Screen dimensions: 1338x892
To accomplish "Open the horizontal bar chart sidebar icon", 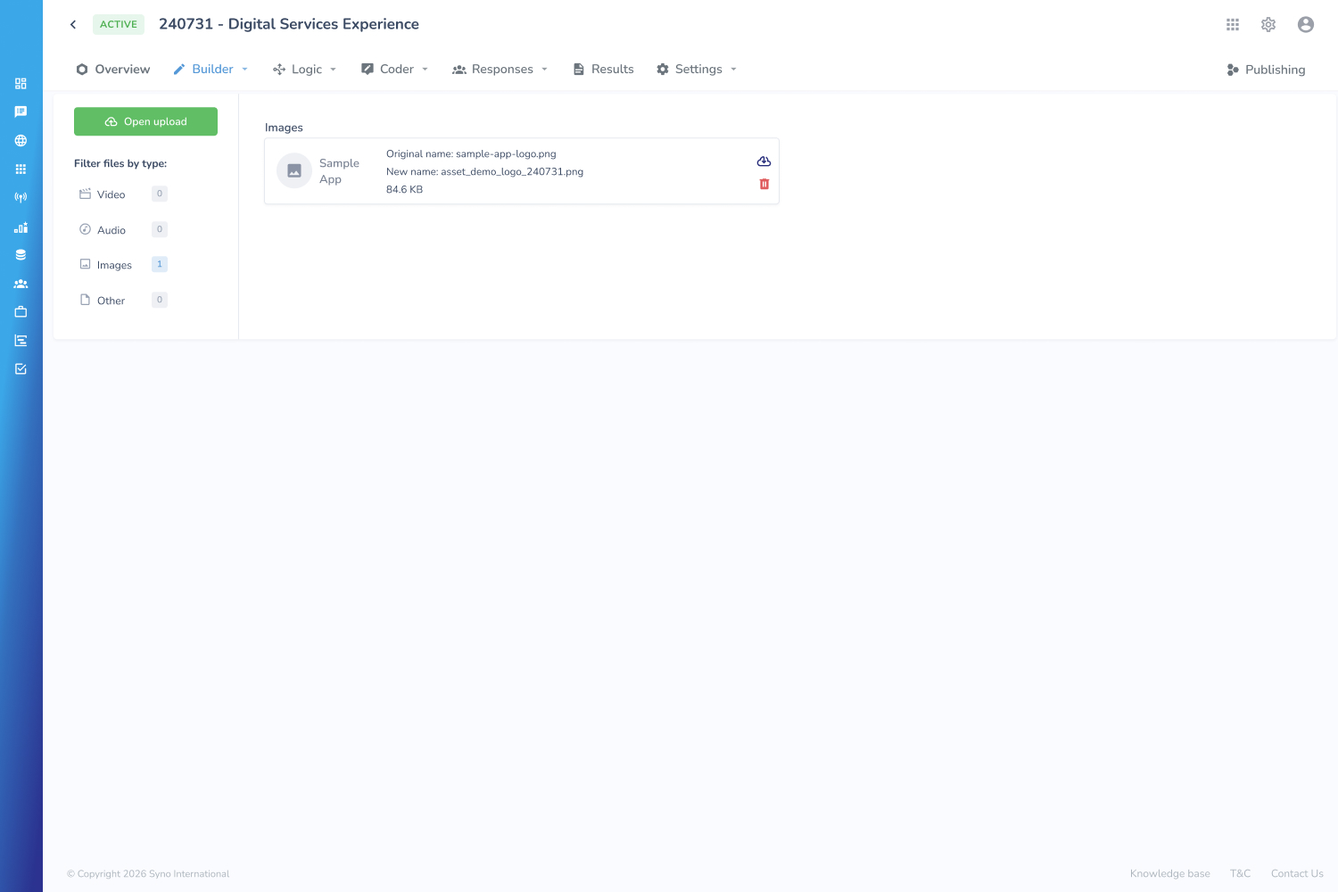I will click(x=21, y=341).
